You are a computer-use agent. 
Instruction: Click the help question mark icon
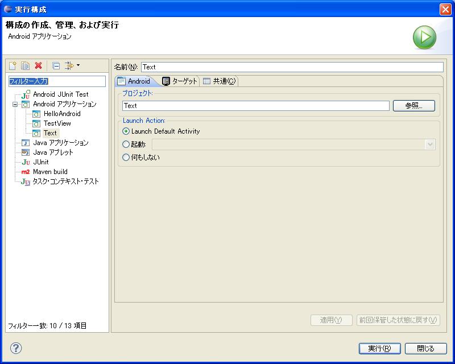(16, 348)
